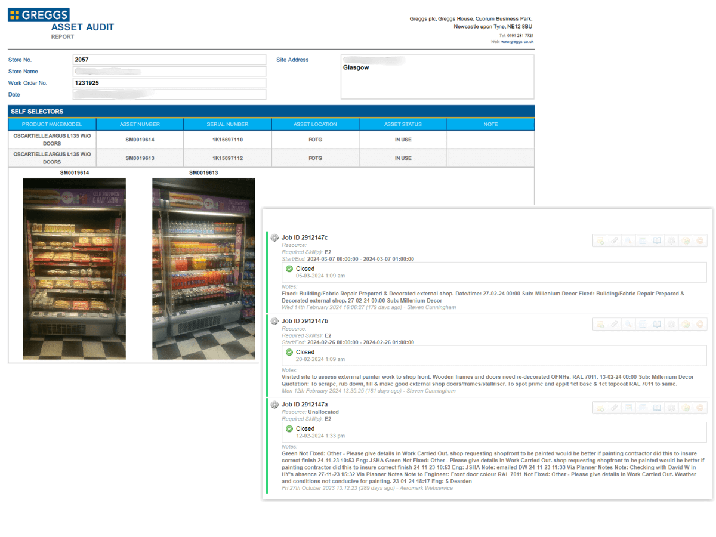Screen dimensions: 716x537
Task: Open settings gear in Job 2912147b toolbar
Action: (x=670, y=324)
